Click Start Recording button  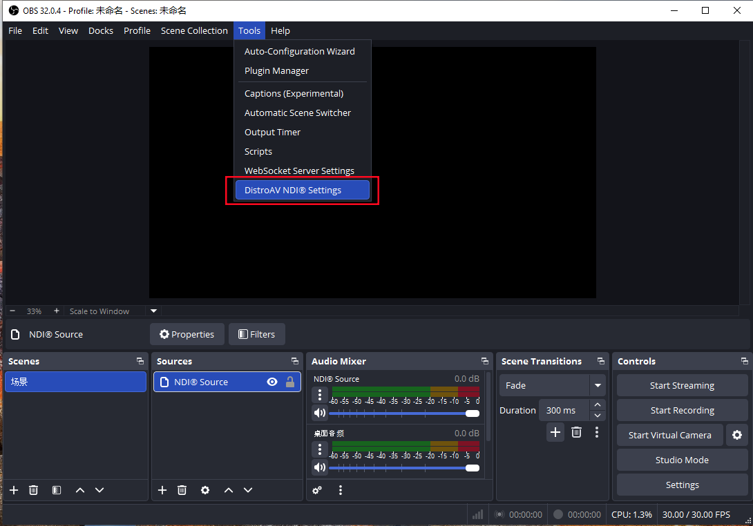click(x=682, y=410)
